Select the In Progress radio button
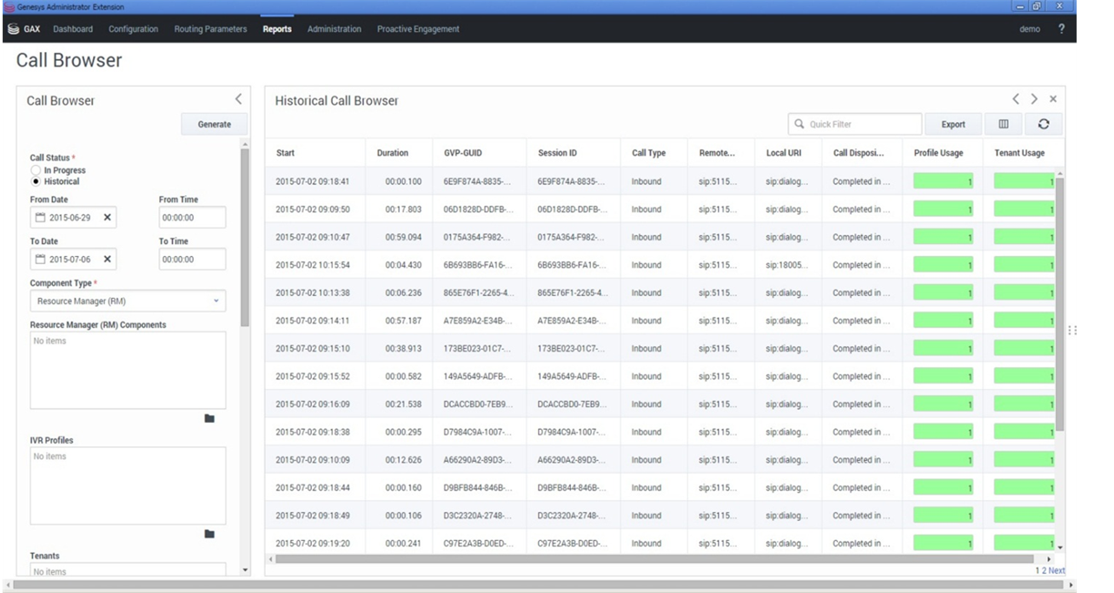 pos(36,171)
